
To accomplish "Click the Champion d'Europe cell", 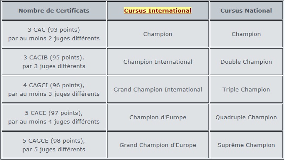I will tap(158, 117).
